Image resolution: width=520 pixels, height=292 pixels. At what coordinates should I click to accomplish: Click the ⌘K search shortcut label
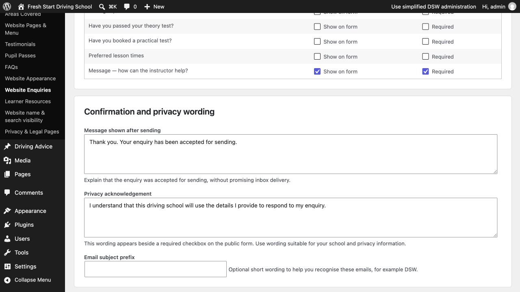click(113, 6)
